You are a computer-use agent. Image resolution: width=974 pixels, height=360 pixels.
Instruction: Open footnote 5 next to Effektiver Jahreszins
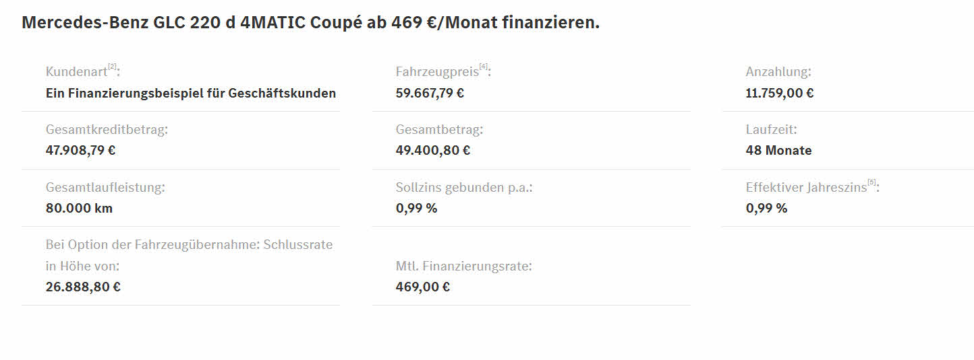[x=872, y=182]
